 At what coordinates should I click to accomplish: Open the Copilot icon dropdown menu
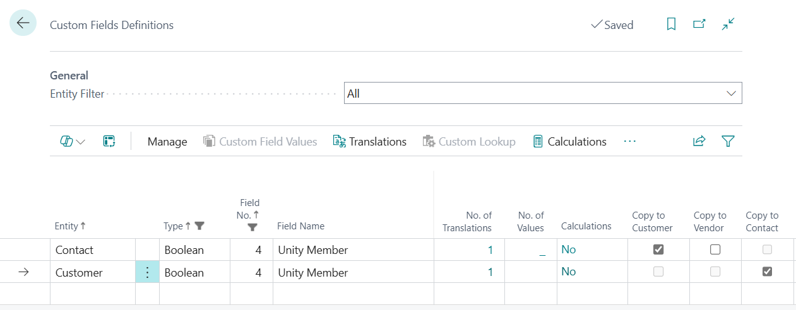click(73, 142)
